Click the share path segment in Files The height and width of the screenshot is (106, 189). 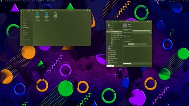pyautogui.click(x=37, y=11)
